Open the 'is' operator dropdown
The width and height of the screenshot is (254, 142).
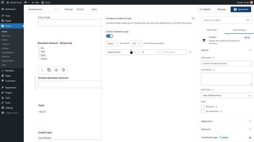pos(150,52)
